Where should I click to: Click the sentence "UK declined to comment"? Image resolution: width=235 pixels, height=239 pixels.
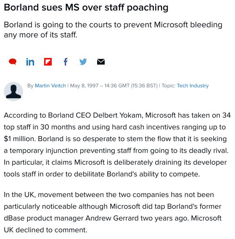(45, 230)
